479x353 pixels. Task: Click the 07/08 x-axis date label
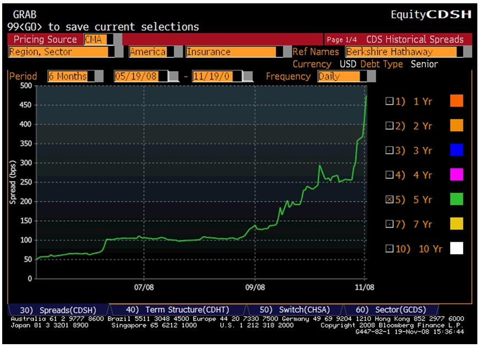pyautogui.click(x=144, y=287)
